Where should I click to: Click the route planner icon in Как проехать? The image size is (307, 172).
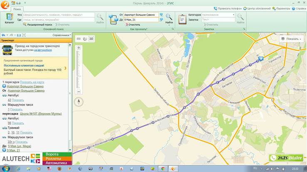[114, 20]
